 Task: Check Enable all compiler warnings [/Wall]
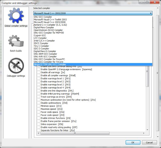[x=38, y=75]
